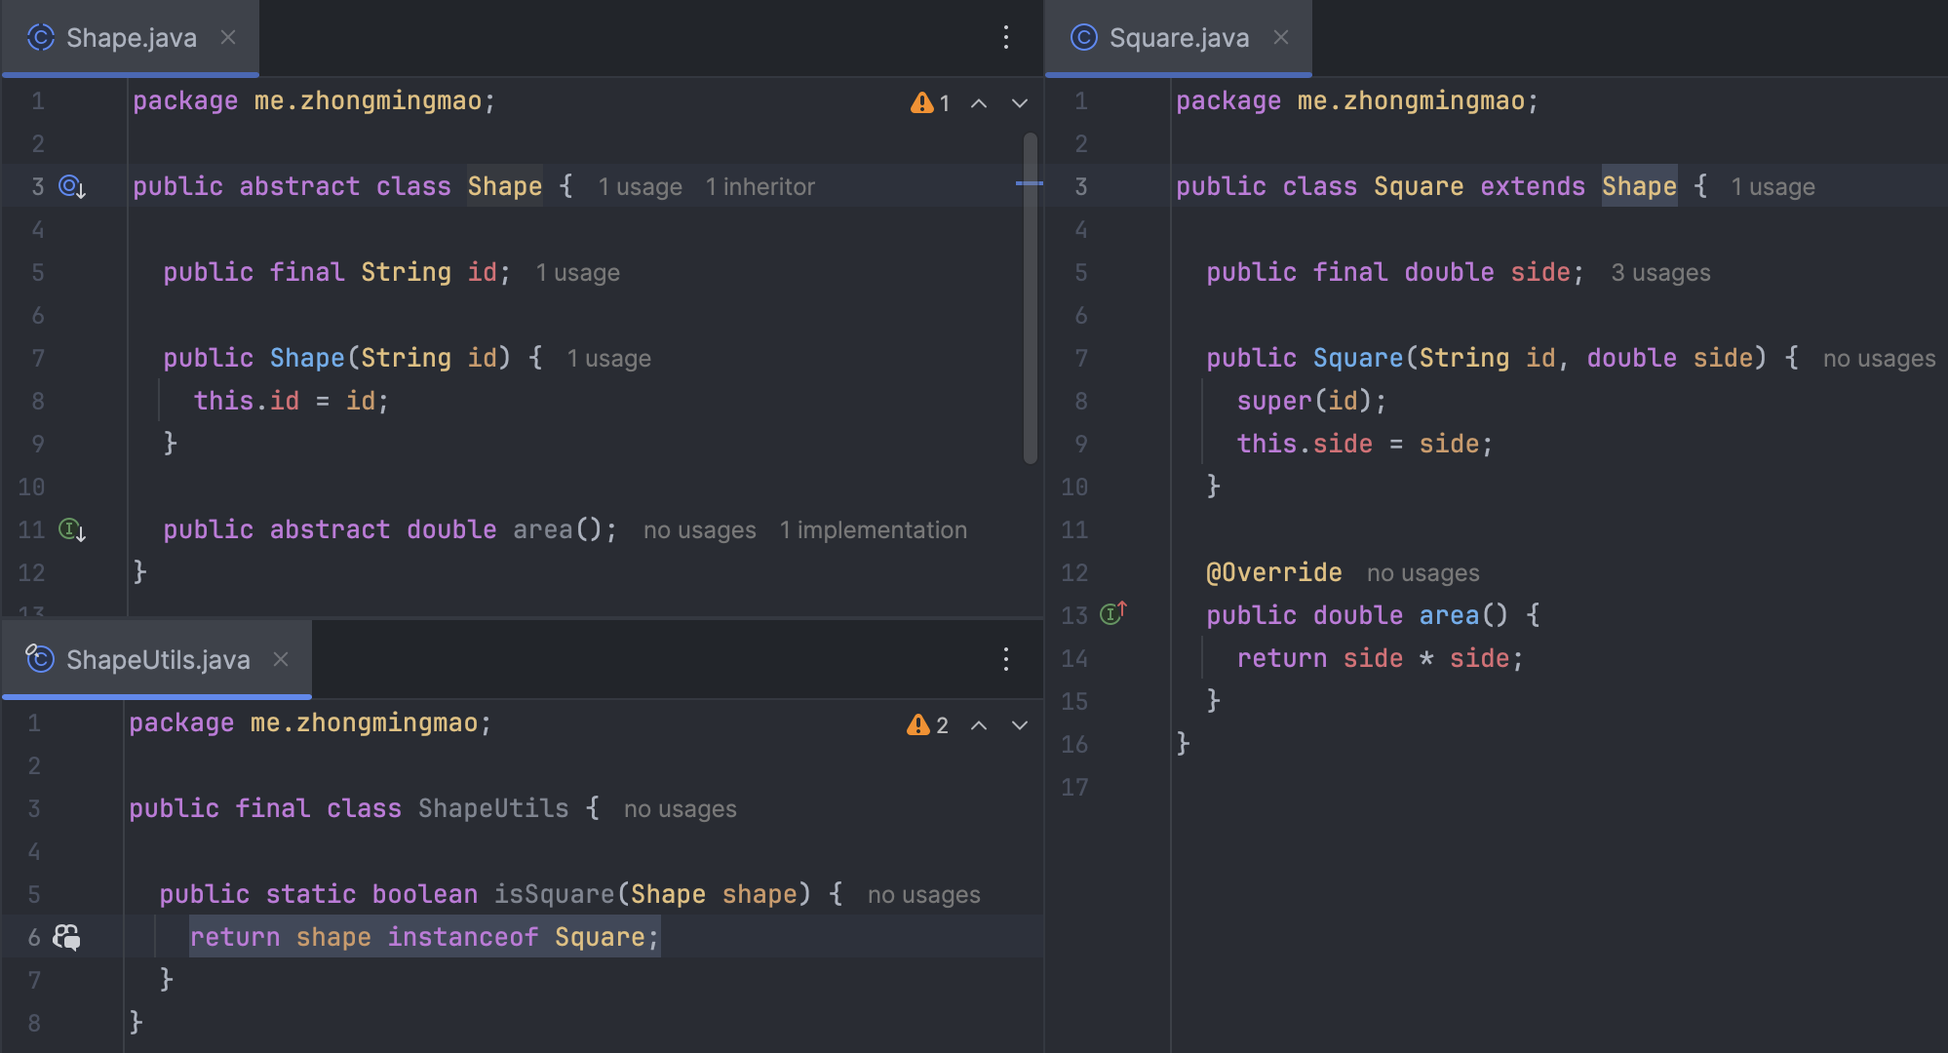Switch to the Square.java tab

[x=1178, y=38]
